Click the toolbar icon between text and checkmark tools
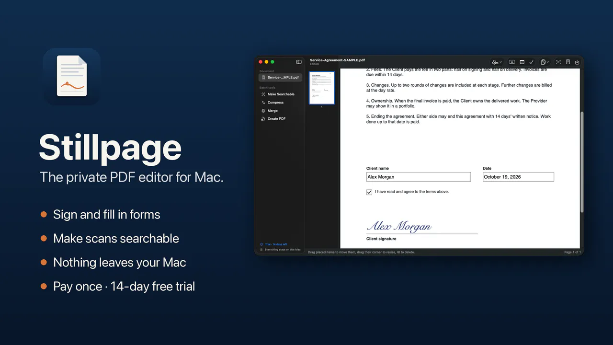Viewport: 613px width, 345px height. click(x=522, y=62)
